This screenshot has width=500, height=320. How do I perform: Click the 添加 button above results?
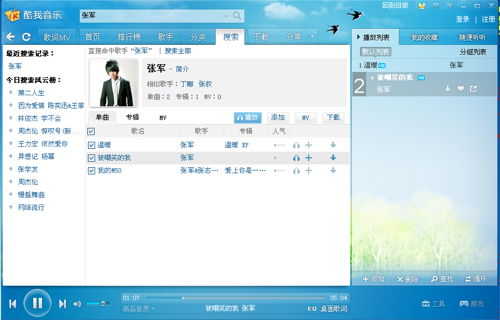pyautogui.click(x=278, y=118)
